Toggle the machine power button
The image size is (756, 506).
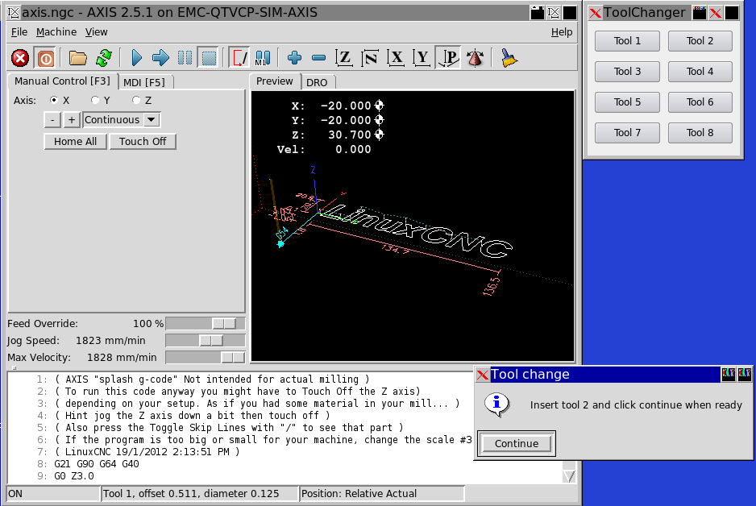point(46,58)
